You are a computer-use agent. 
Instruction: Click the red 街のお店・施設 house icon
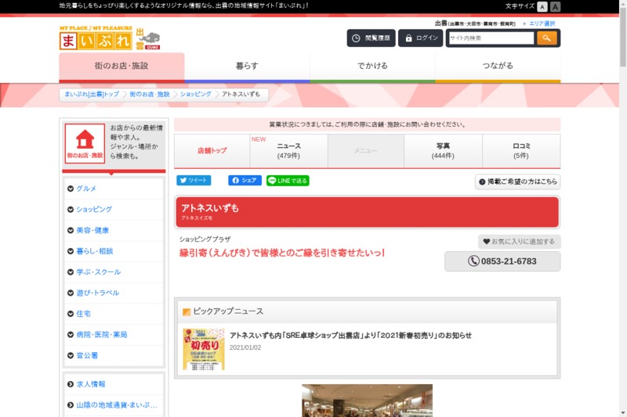(85, 143)
